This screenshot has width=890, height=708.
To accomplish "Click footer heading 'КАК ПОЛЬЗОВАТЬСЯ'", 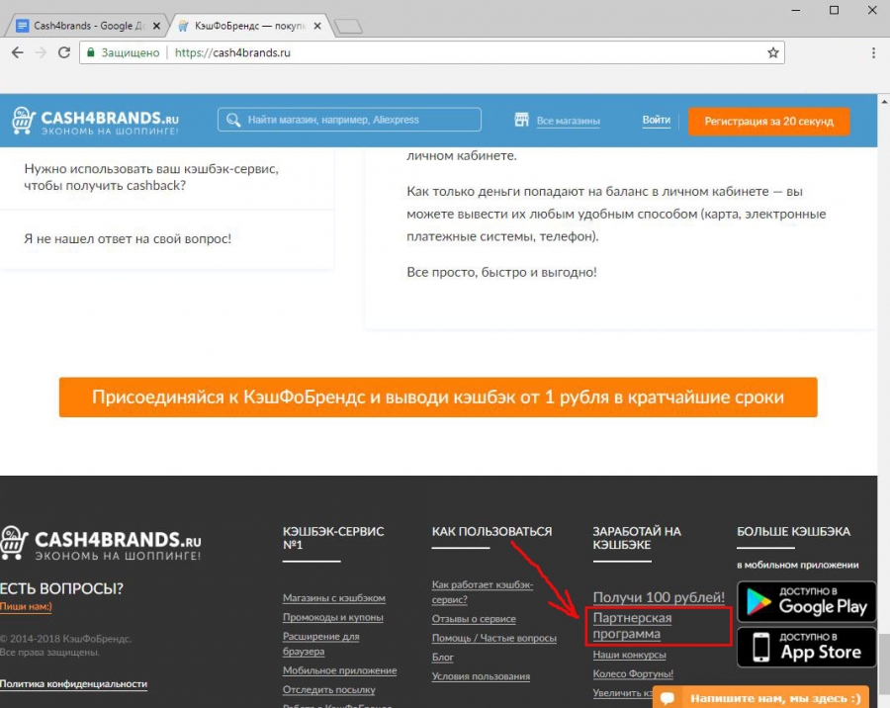I will tap(491, 531).
